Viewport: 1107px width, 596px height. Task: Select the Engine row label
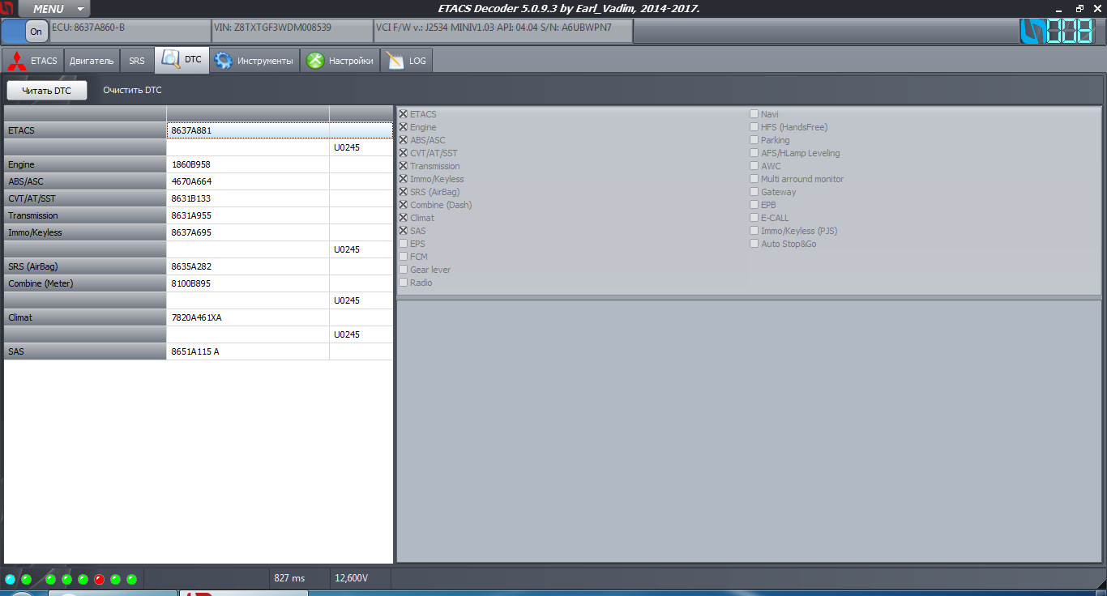[85, 164]
